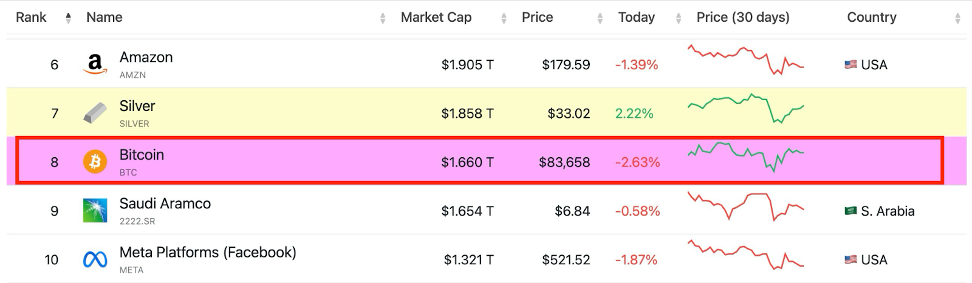Click the Today column sort arrows
This screenshot has height=283, width=972.
678,18
